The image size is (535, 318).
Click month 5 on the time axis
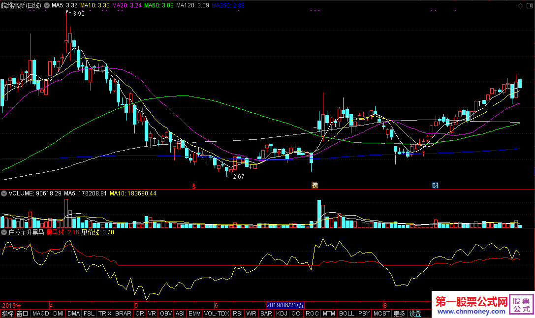click(x=136, y=306)
